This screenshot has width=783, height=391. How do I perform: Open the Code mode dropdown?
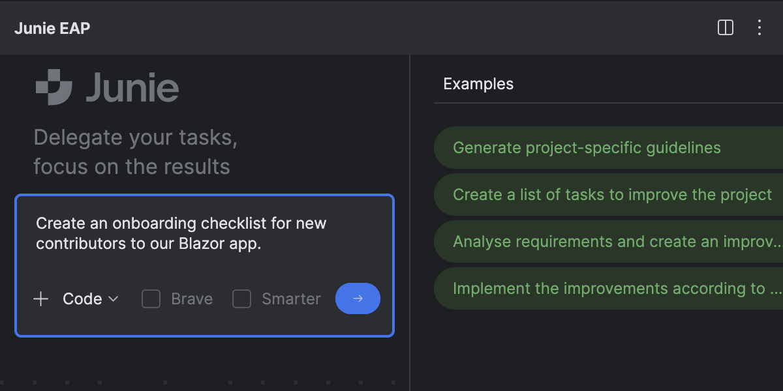click(82, 299)
